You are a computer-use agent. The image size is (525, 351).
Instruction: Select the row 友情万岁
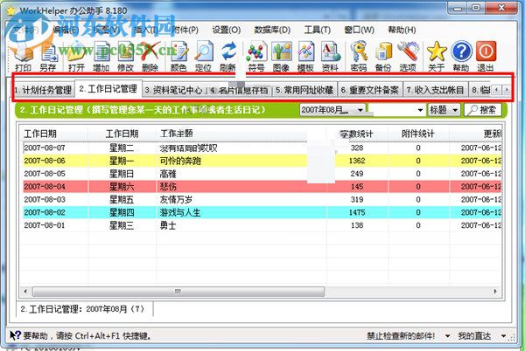[262, 199]
